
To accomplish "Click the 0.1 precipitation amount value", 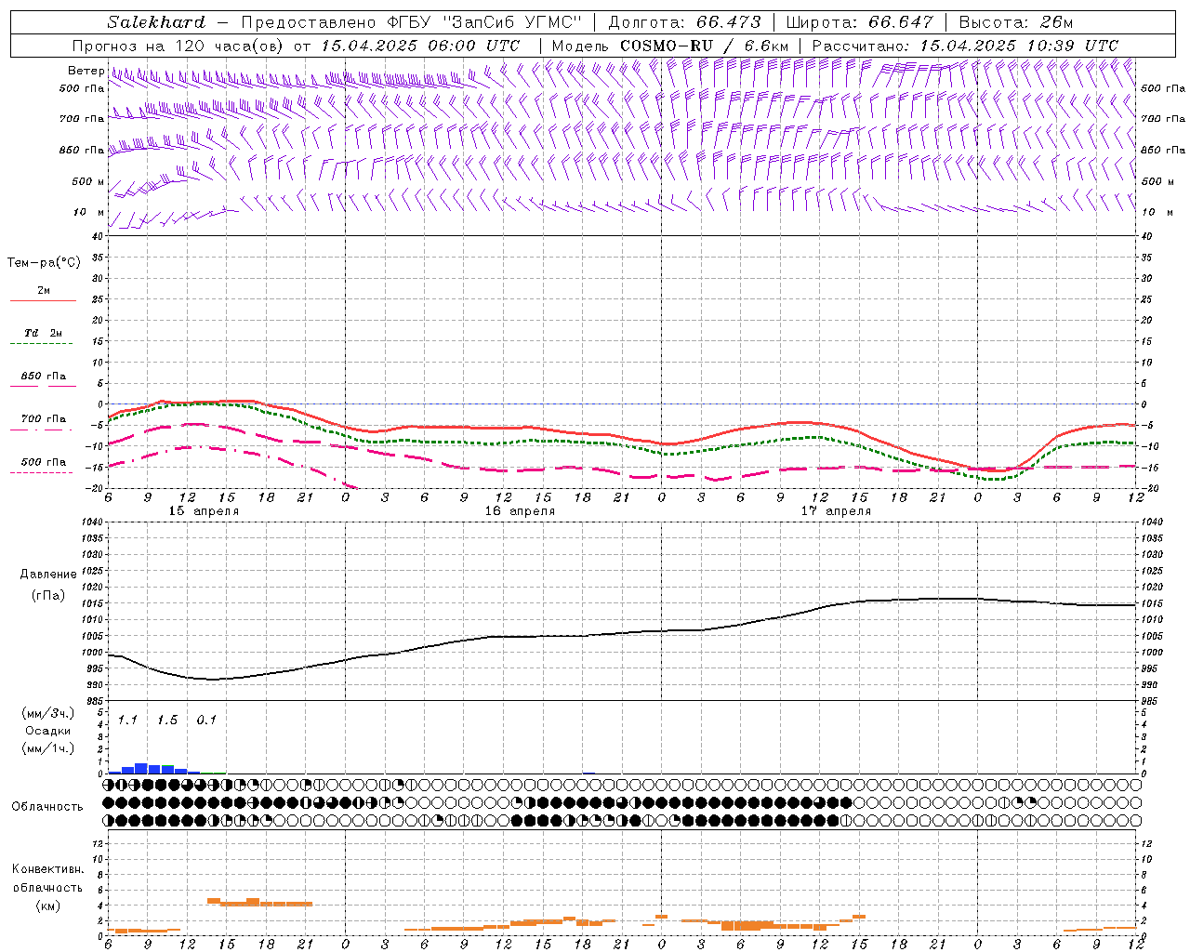I will [x=206, y=720].
